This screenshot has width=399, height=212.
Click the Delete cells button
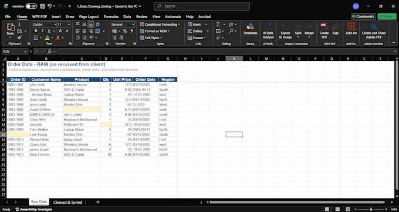[x=195, y=31]
